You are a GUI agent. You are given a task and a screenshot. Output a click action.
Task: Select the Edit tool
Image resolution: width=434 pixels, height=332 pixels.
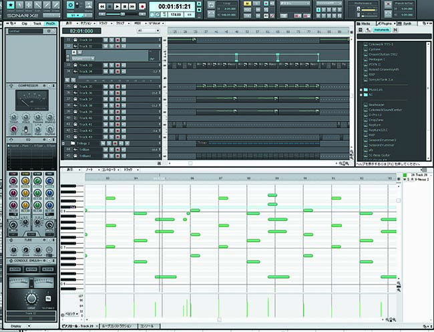(x=38, y=5)
